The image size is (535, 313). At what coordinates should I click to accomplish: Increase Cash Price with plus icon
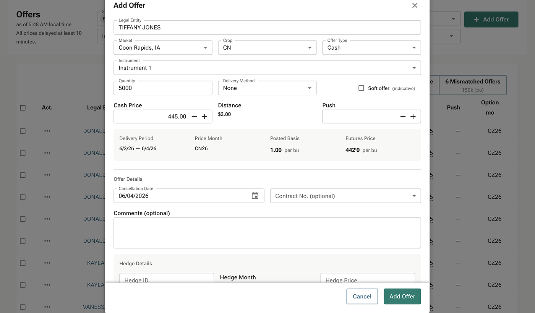coord(204,117)
